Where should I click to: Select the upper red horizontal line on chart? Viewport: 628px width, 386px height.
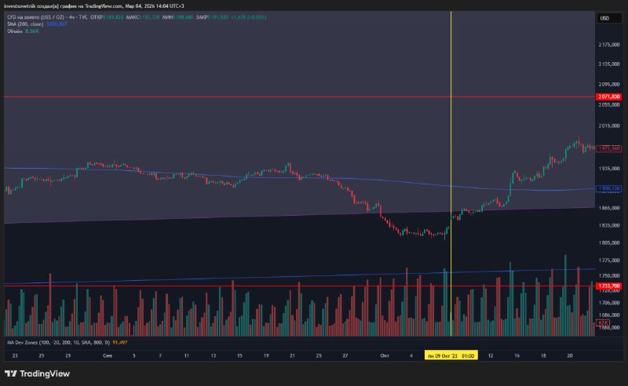(x=235, y=96)
